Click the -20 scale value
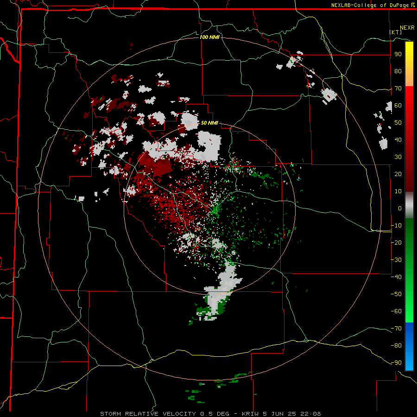This screenshot has width=417, height=417. point(396,242)
